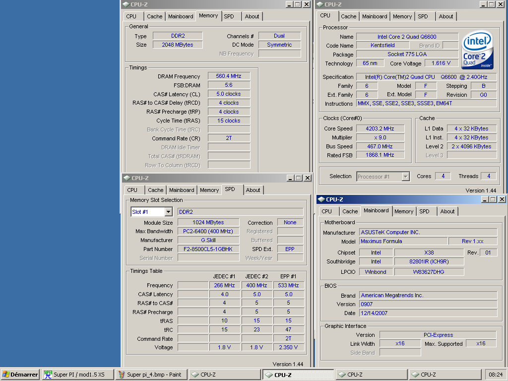
Task: Minimize the Mainboard CPU-Z window
Action: (485, 199)
